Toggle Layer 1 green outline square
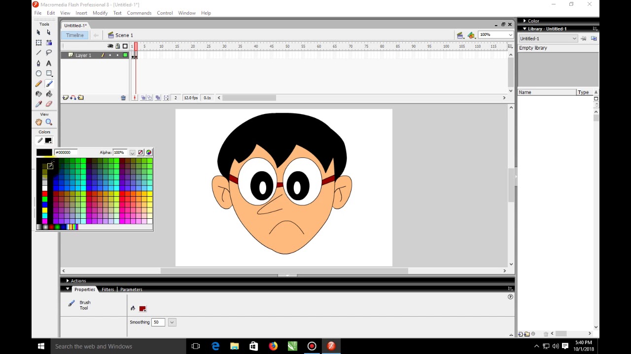 [125, 55]
